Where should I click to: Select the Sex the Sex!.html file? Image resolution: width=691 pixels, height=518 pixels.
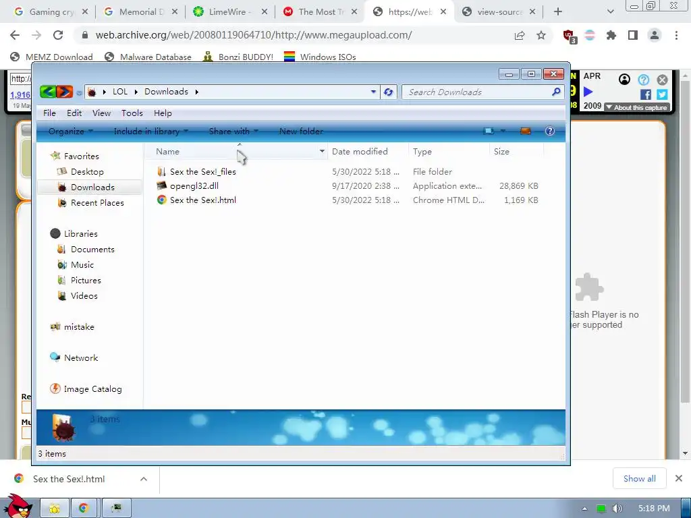click(202, 200)
